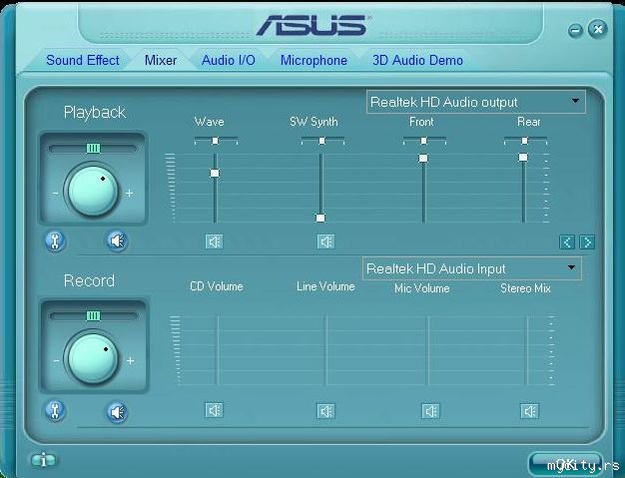The height and width of the screenshot is (478, 625).
Task: Click the Rear balance slider handle
Action: point(525,141)
